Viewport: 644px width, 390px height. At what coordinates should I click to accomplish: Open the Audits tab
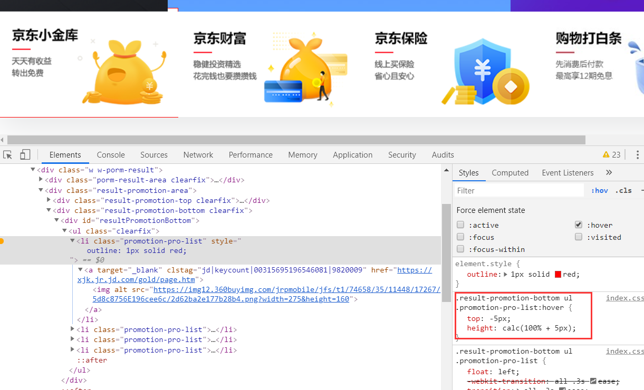coord(443,155)
